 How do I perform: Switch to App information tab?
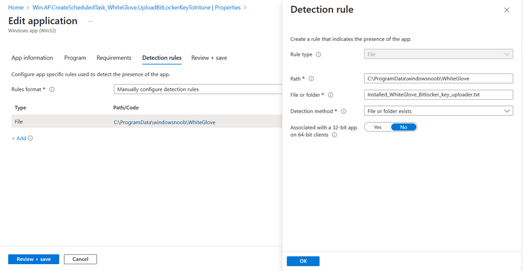[x=32, y=57]
